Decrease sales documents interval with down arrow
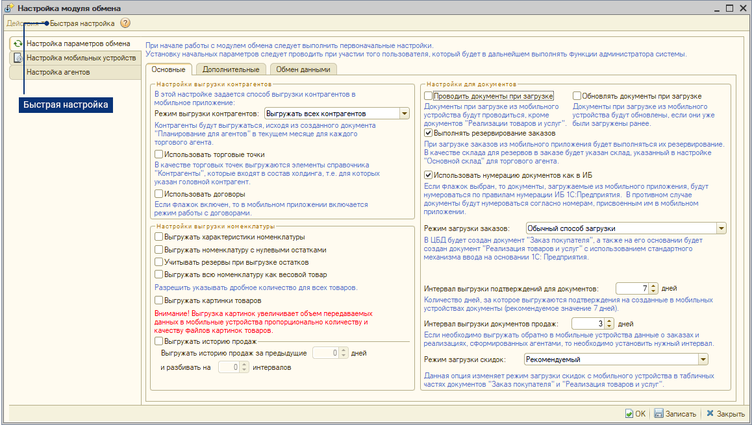 pyautogui.click(x=609, y=327)
